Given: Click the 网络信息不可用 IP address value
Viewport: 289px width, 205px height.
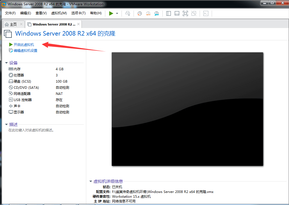Looking at the screenshot, I should (124, 201).
